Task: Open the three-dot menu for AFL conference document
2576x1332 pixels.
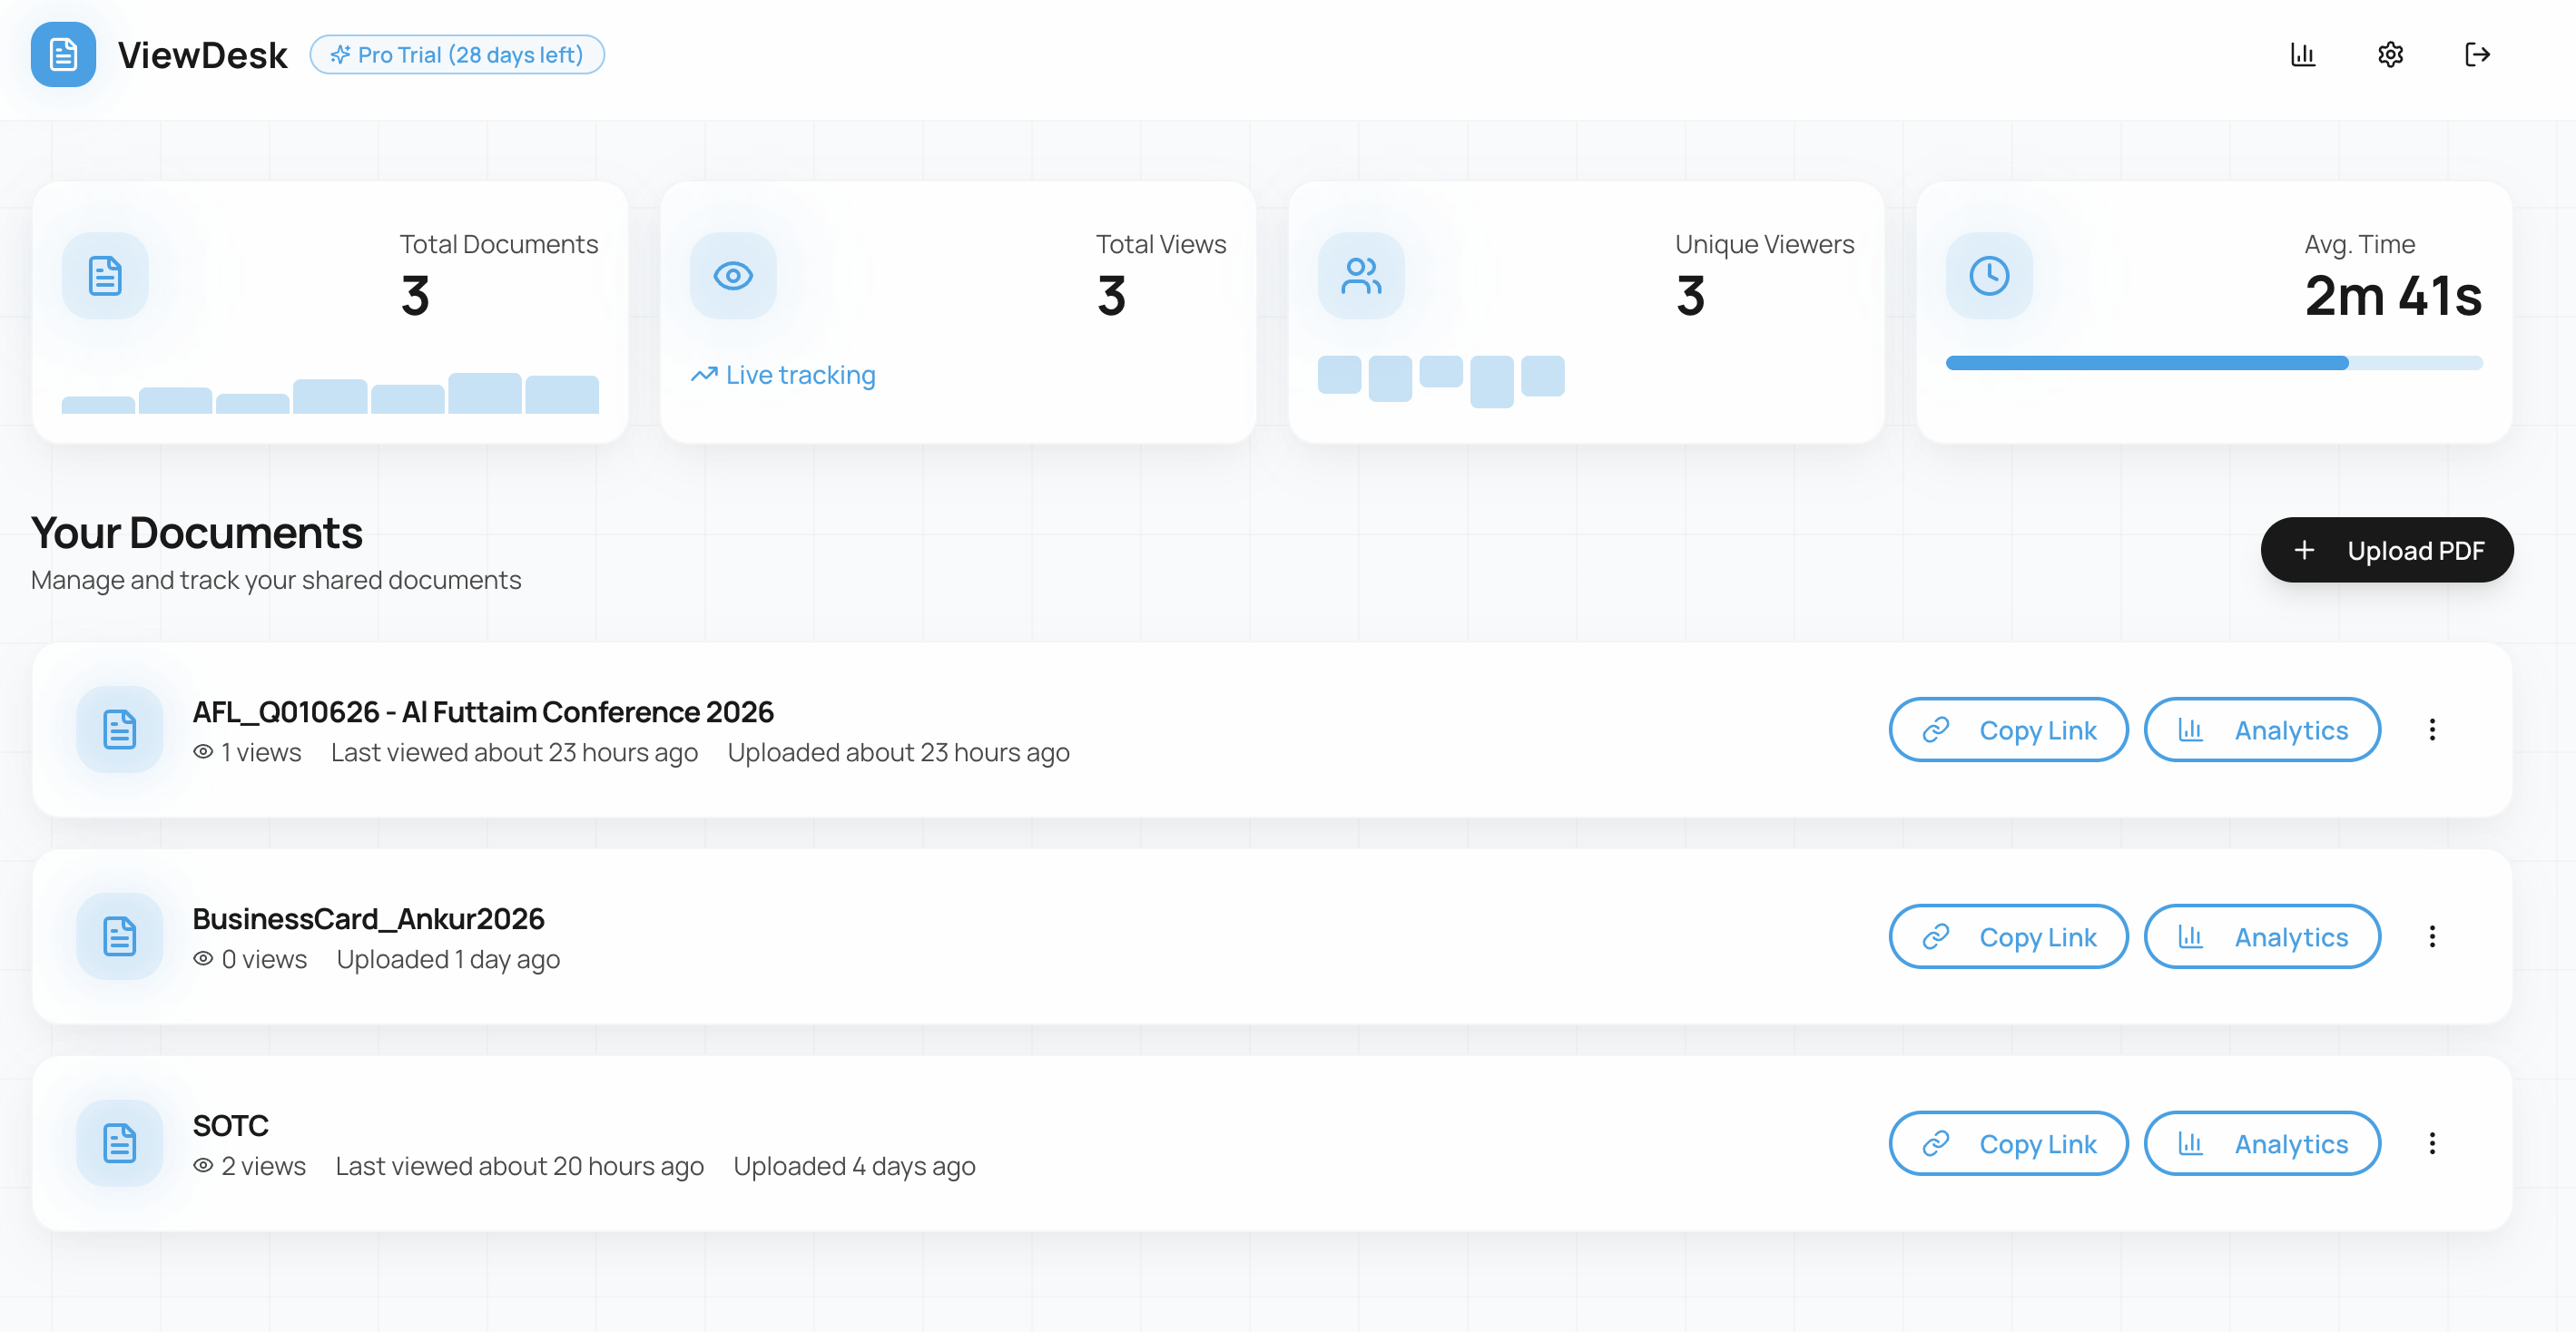Action: pyautogui.click(x=2433, y=729)
